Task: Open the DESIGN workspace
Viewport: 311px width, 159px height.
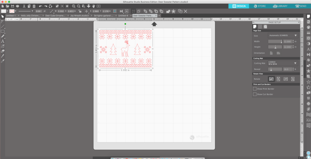Action: 239,6
